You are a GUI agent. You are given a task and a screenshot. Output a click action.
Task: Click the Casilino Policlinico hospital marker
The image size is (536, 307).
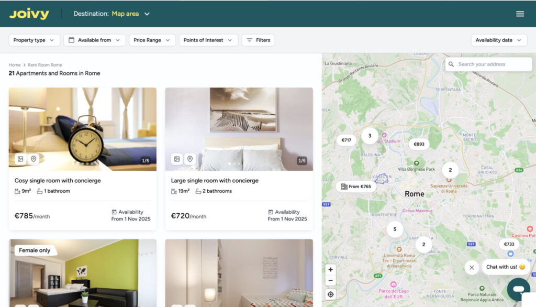pos(530,228)
